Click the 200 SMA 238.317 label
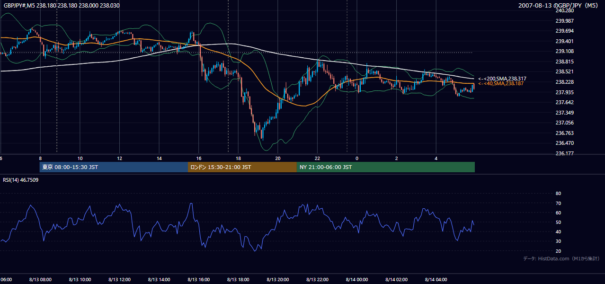Viewport: 605px width, 284px height. (502, 79)
